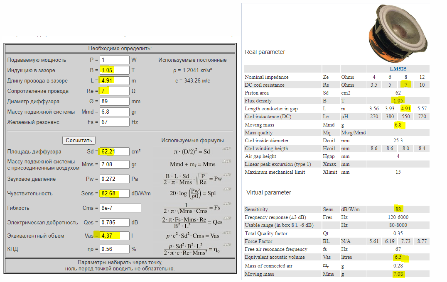Click the Force Factor value 7.73

coord(405,241)
